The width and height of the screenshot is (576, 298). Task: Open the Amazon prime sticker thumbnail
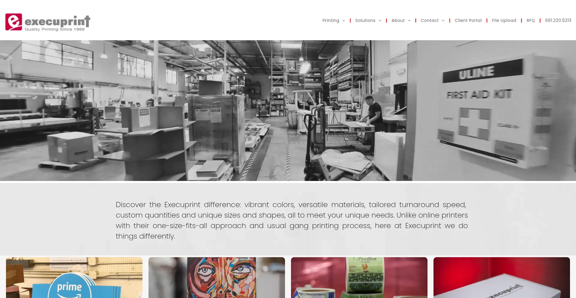pyautogui.click(x=74, y=278)
